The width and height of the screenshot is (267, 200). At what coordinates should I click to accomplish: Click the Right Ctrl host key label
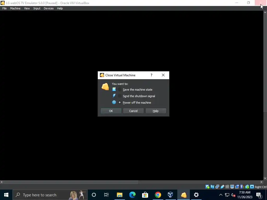[x=260, y=187]
